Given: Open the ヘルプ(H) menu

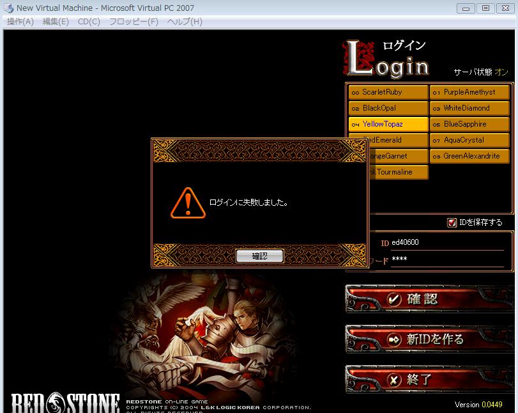Looking at the screenshot, I should 185,22.
